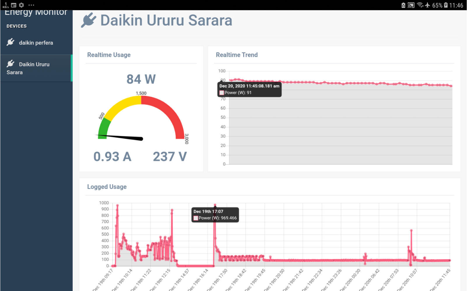Click the Dec 20th 10:07 spike on Logged Usage
Screen dimensions: 467x291
tap(411, 230)
